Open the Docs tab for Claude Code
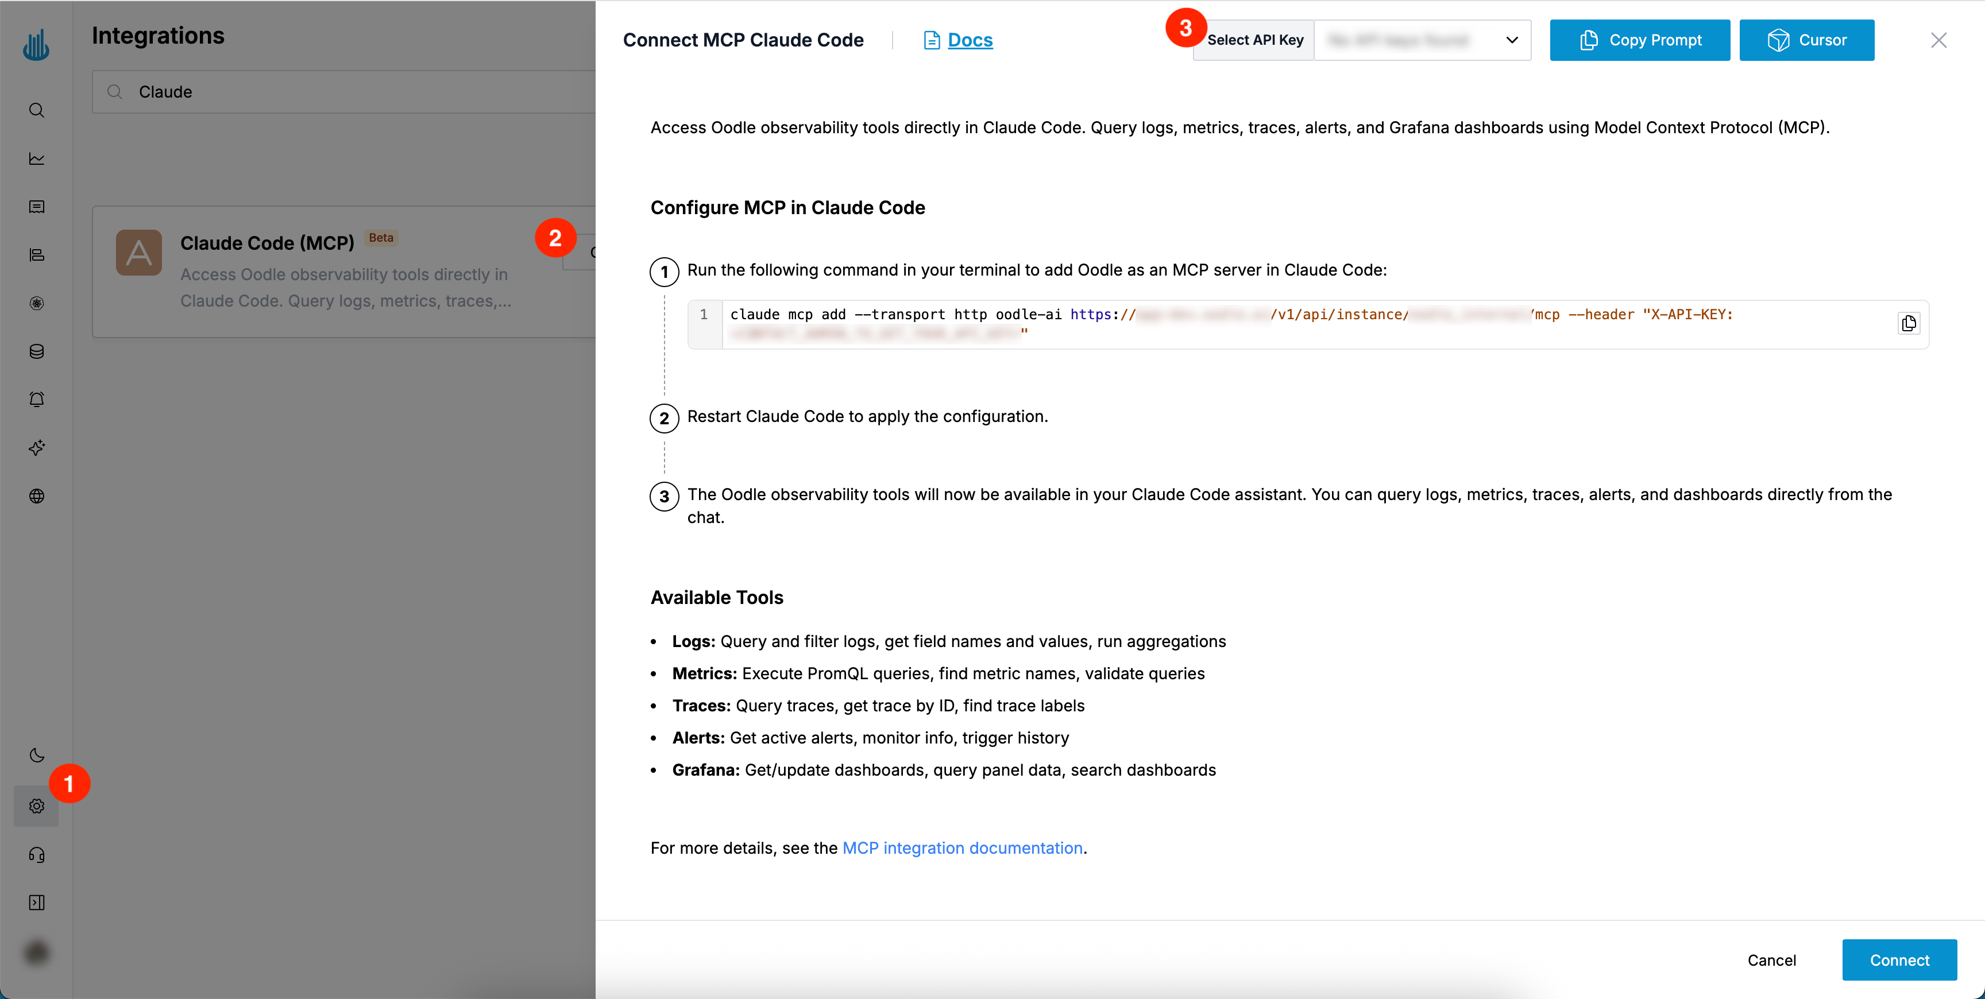The image size is (1985, 999). coord(958,40)
